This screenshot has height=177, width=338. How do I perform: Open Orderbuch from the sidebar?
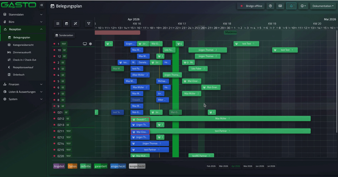[x=23, y=75]
